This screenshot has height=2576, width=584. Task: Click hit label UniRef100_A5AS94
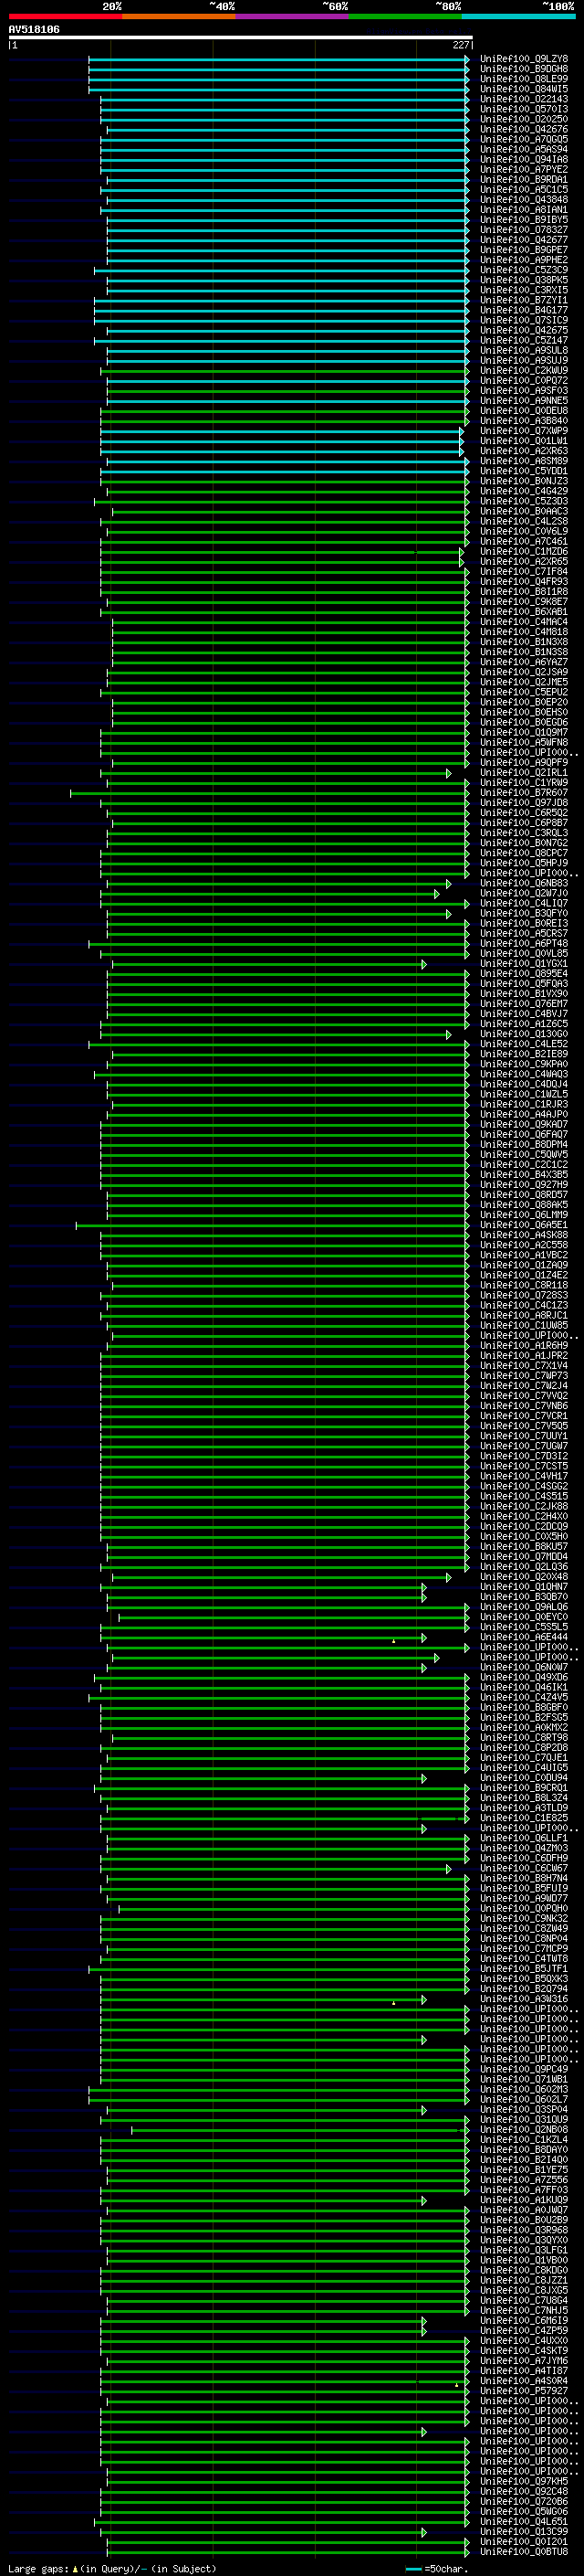524,149
